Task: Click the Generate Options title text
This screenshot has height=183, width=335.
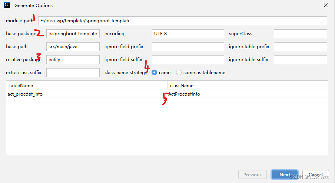Action: [x=34, y=6]
